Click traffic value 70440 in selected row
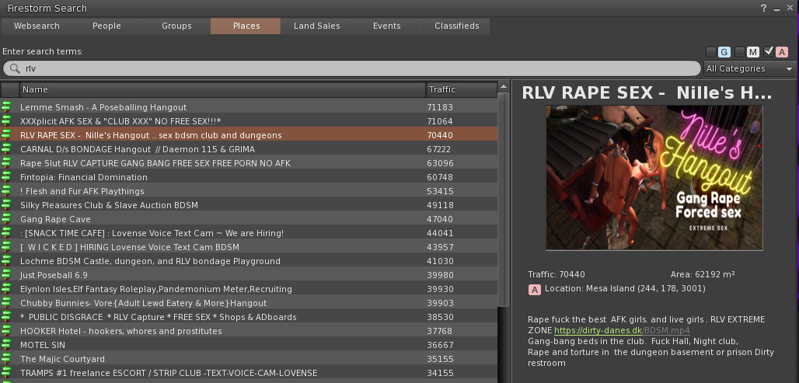Image resolution: width=799 pixels, height=383 pixels. pyautogui.click(x=440, y=135)
